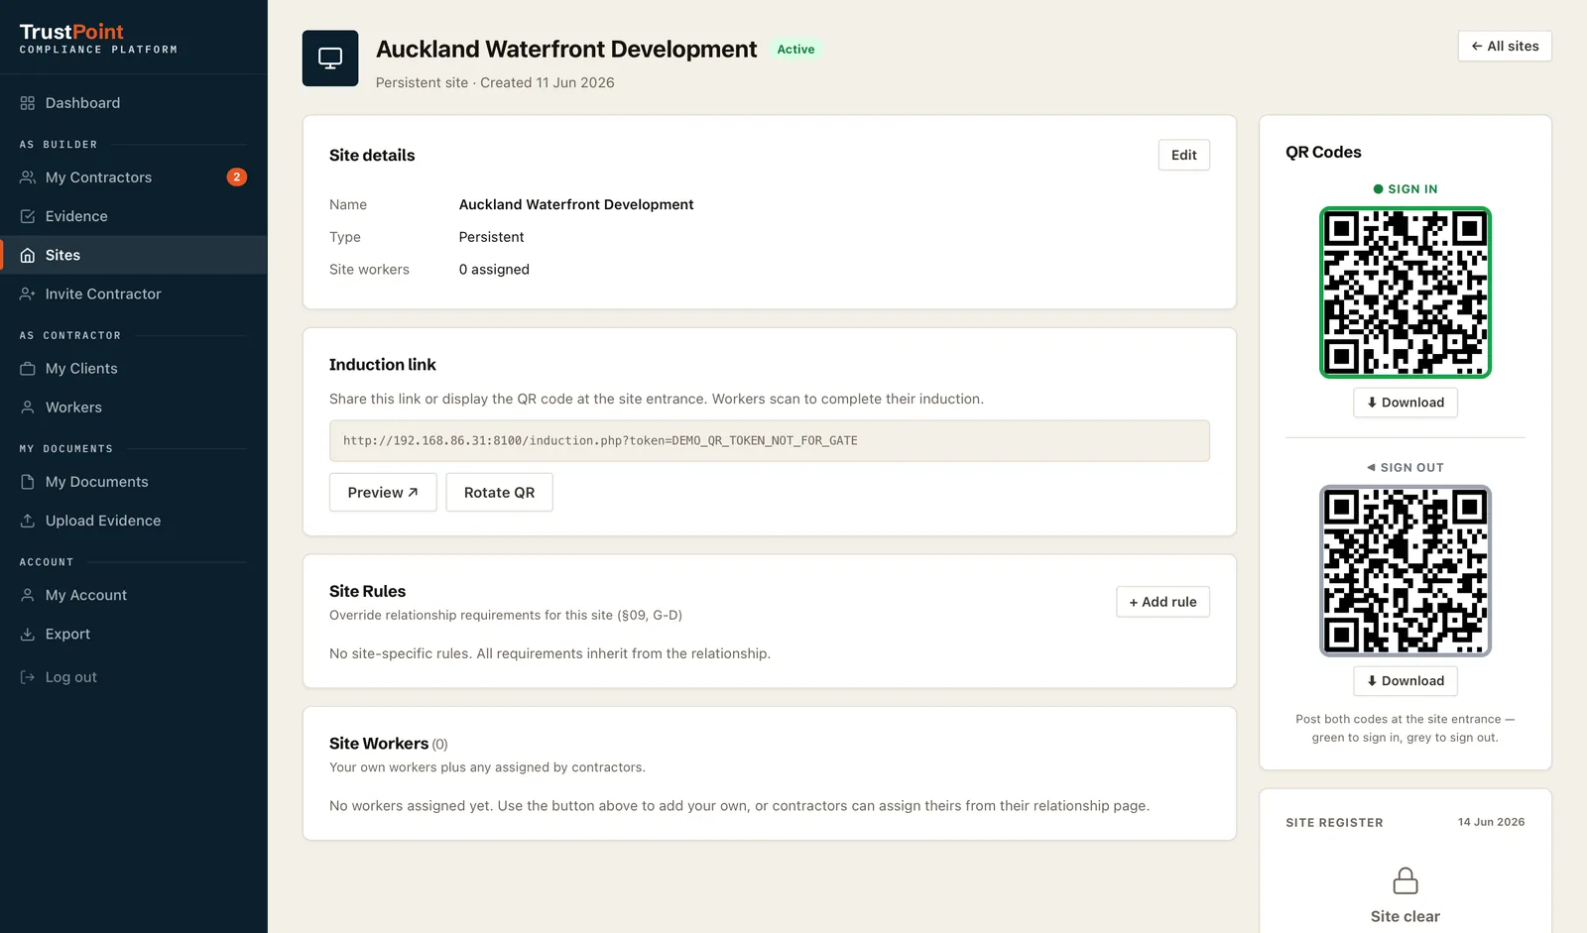Click 'Auckland Waterfront Development' name value
Screen dimensions: 1587x933
point(576,204)
